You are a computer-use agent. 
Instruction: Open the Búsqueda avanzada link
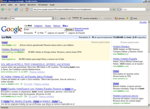click(x=81, y=29)
